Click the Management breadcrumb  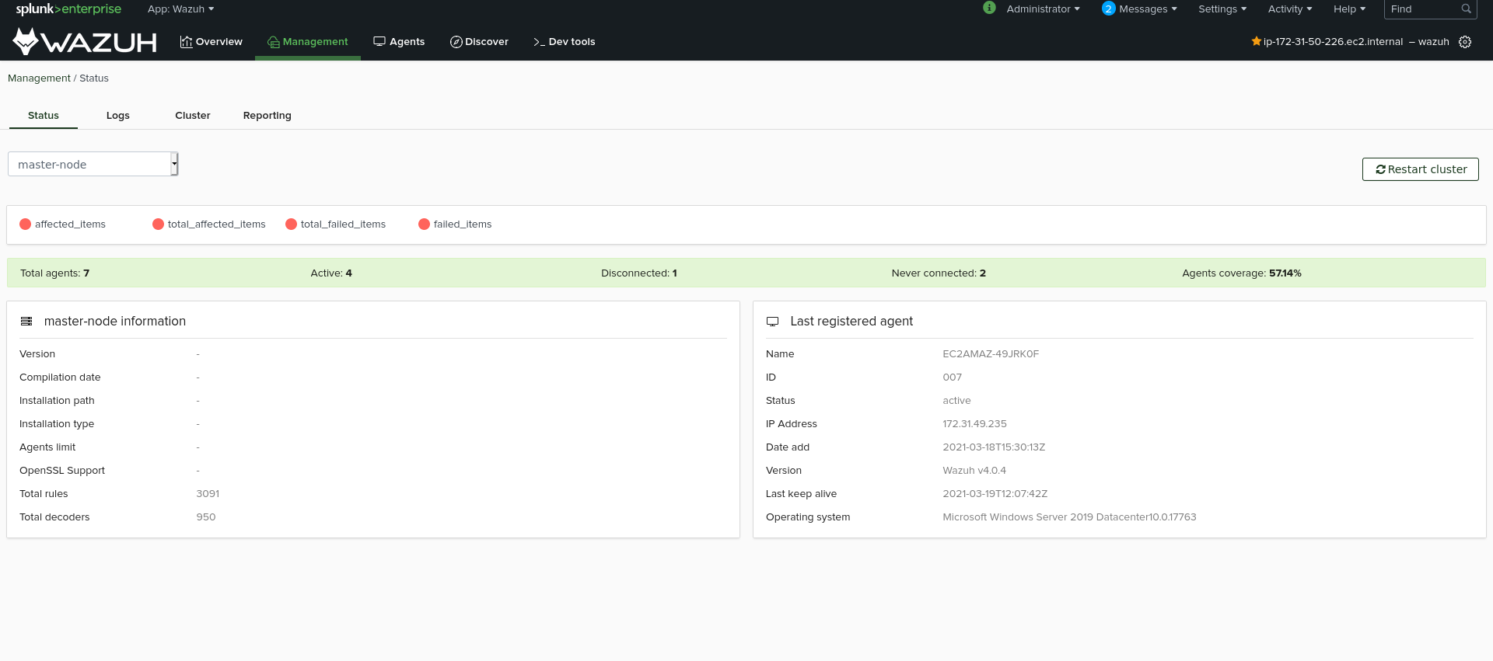[x=39, y=78]
